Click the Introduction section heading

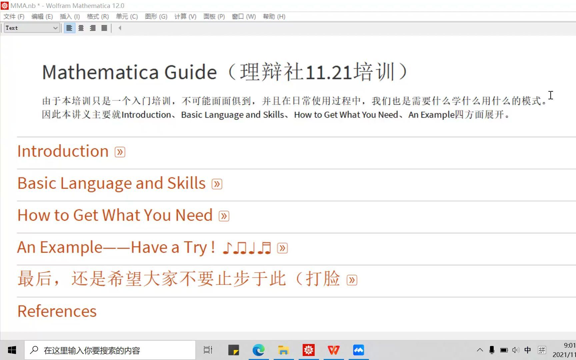pos(63,151)
